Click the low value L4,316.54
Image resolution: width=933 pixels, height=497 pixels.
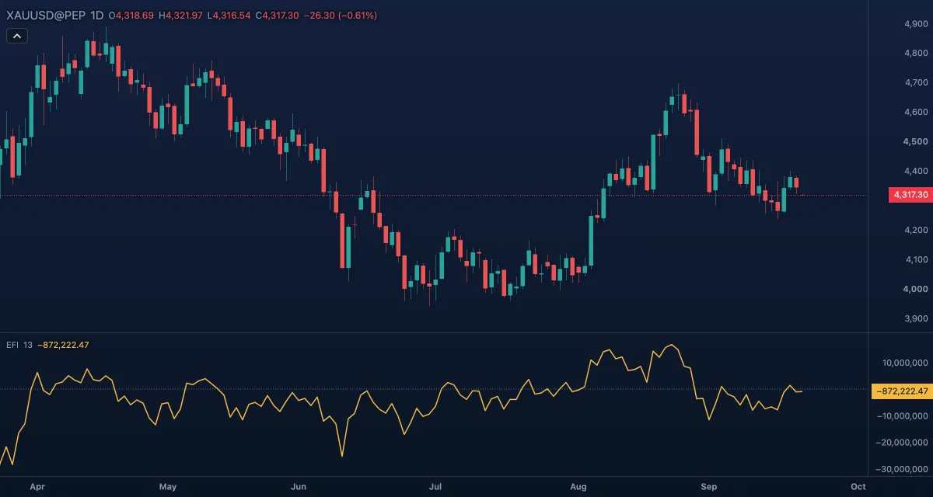pos(229,16)
